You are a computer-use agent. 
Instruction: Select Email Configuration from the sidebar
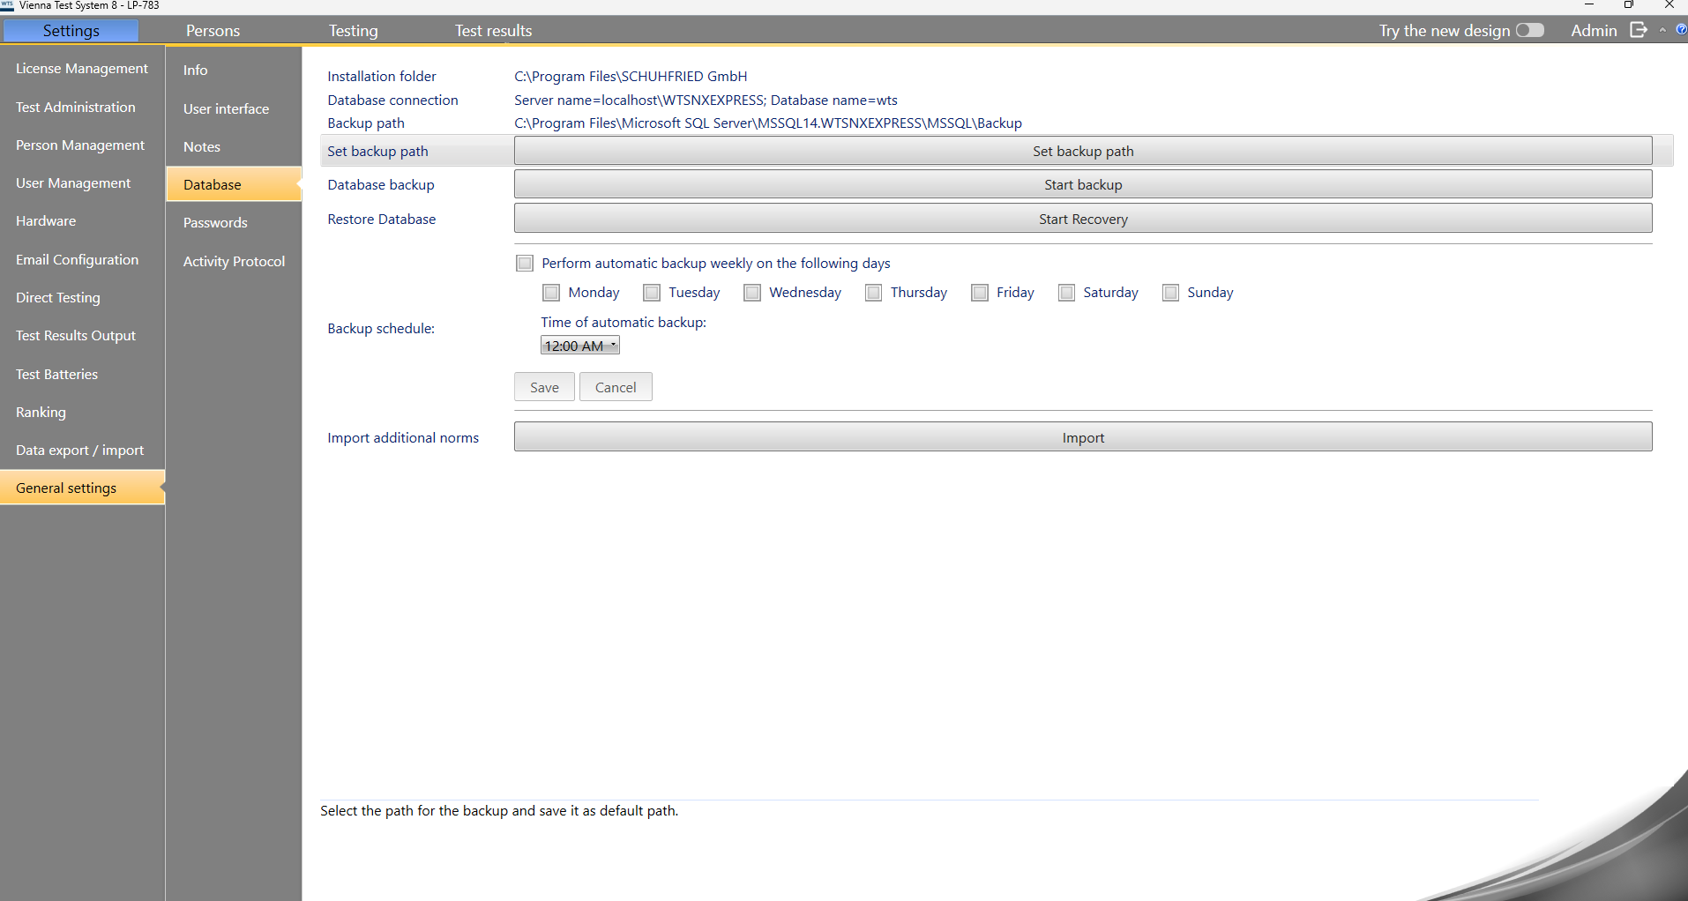77,260
